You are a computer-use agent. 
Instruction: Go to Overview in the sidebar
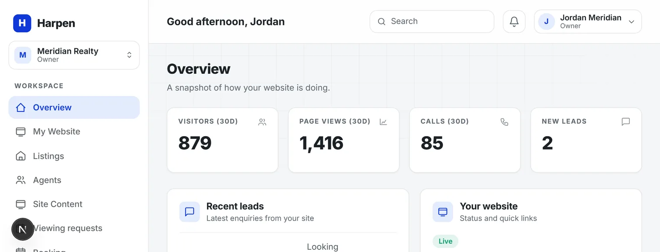click(x=74, y=107)
